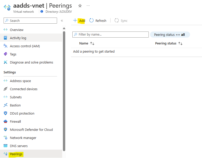Image resolution: width=202 pixels, height=158 pixels.
Task: Open Address space settings
Action: pyautogui.click(x=20, y=81)
